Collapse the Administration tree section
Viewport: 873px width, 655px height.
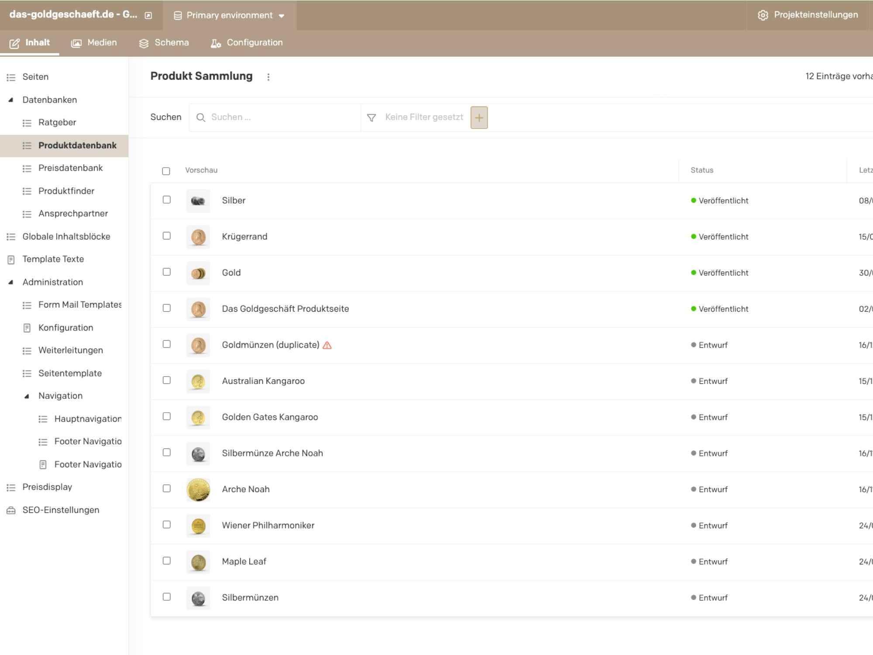tap(11, 282)
